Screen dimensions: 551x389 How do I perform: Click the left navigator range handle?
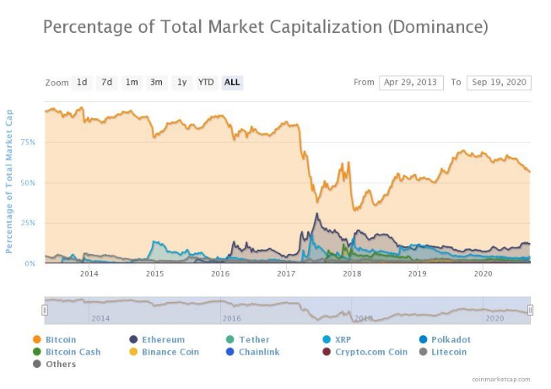click(x=45, y=310)
